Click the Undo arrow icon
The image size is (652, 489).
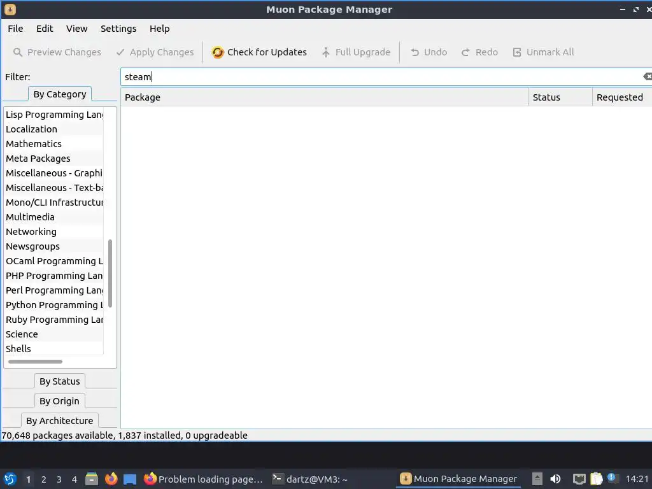[415, 52]
